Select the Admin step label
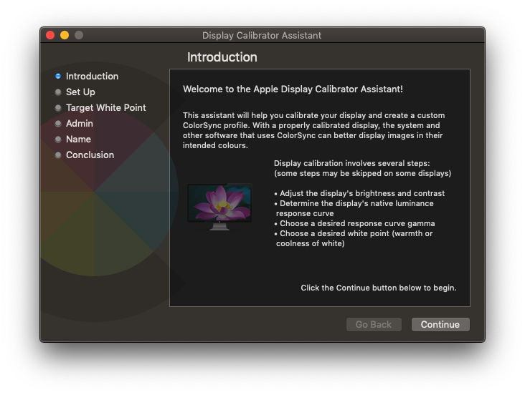 point(80,123)
